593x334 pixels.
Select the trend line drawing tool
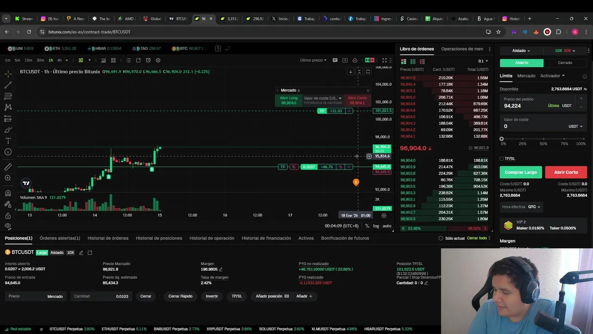pyautogui.click(x=8, y=85)
